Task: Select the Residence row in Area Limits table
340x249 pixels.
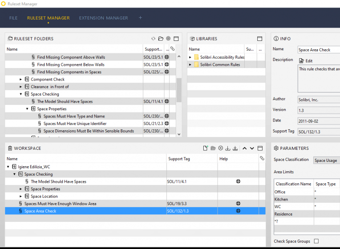Action: point(307,214)
